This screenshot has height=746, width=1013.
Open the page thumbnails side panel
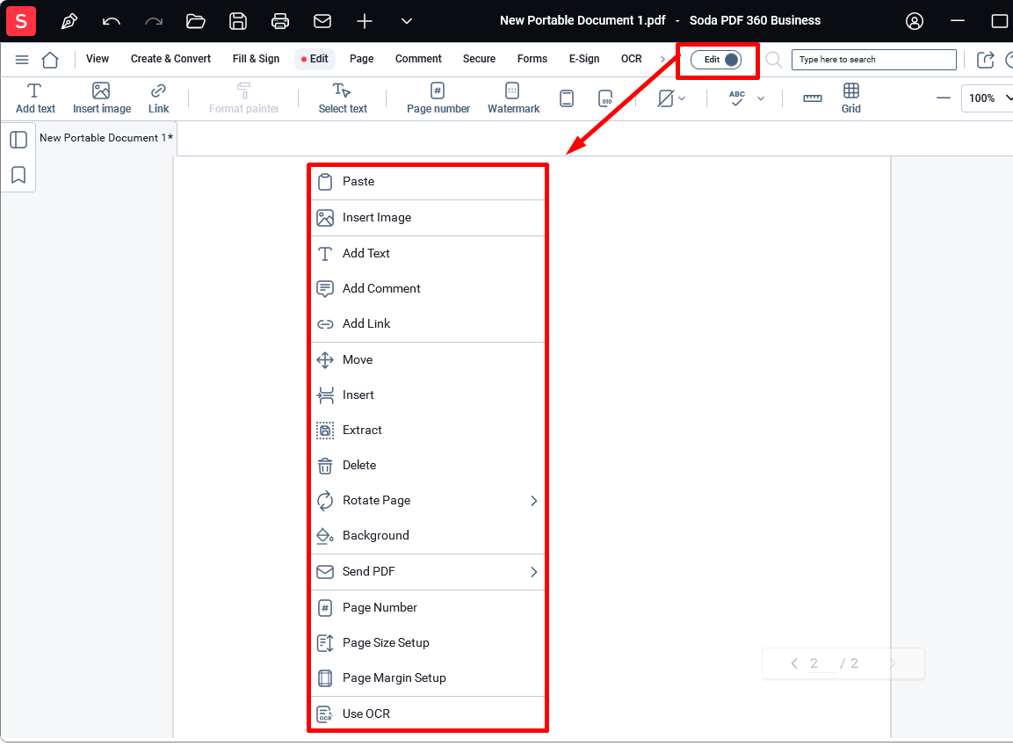click(x=18, y=141)
